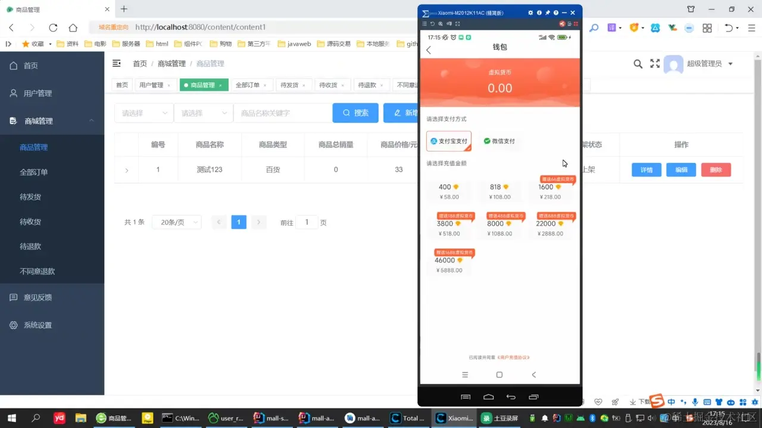Open 超级管理员 user dropdown
This screenshot has width=762, height=428.
(709, 64)
